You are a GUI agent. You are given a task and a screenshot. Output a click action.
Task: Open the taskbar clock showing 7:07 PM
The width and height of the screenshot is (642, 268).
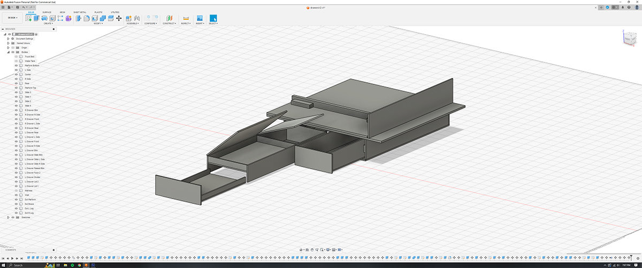[626, 265]
